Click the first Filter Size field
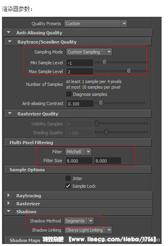Viewport: 168px width, 246px height. [79, 161]
